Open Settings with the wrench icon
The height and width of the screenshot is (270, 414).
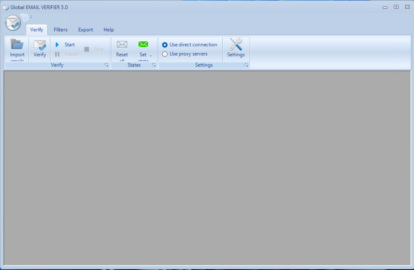tap(236, 44)
